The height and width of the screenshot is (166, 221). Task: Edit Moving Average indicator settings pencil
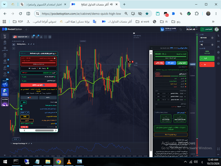click(x=31, y=44)
